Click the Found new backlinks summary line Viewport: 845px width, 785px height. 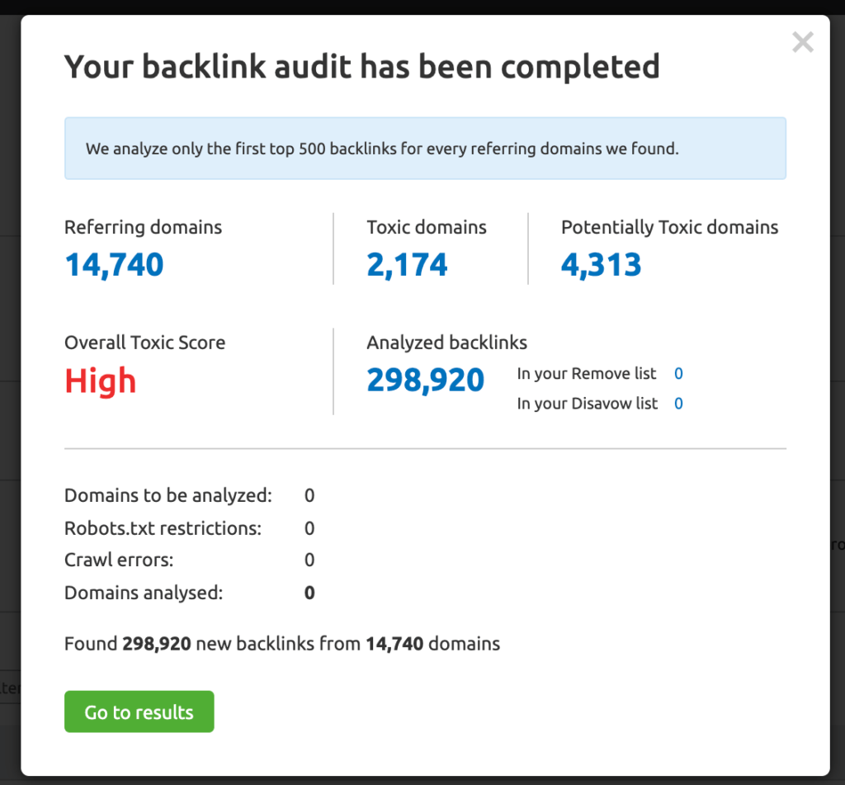tap(282, 644)
